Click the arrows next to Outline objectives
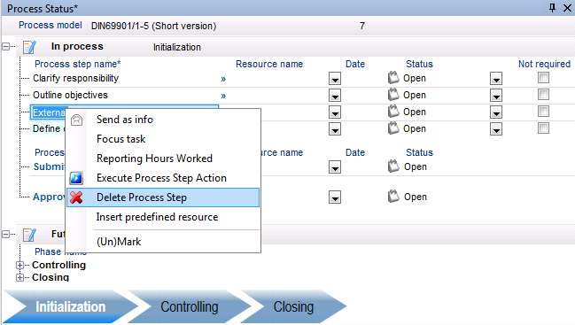Screen dimensions: 575x325 (x=223, y=96)
